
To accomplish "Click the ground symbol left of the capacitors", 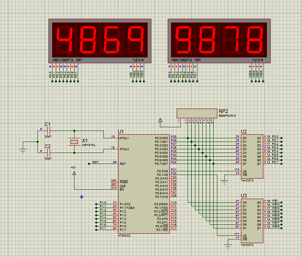I will click(x=23, y=151).
